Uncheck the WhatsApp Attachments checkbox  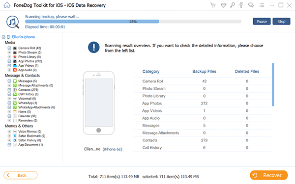[9, 107]
